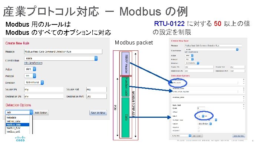Click the Source IPs field in left form
267x150 pixels.
tap(44, 90)
